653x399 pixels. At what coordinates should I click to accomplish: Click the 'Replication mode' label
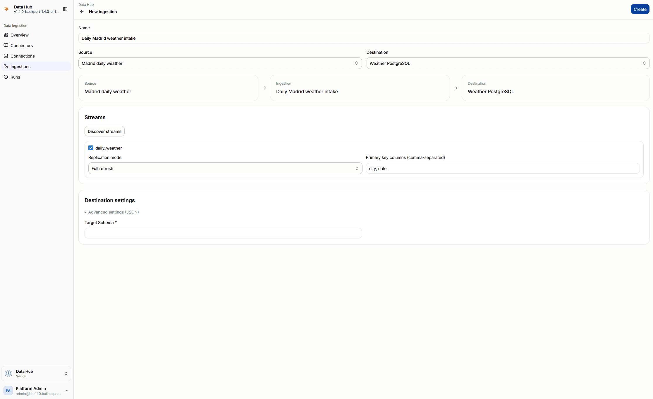(x=105, y=157)
